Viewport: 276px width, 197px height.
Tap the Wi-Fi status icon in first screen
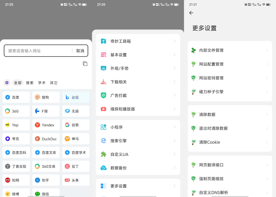(x=80, y=5)
